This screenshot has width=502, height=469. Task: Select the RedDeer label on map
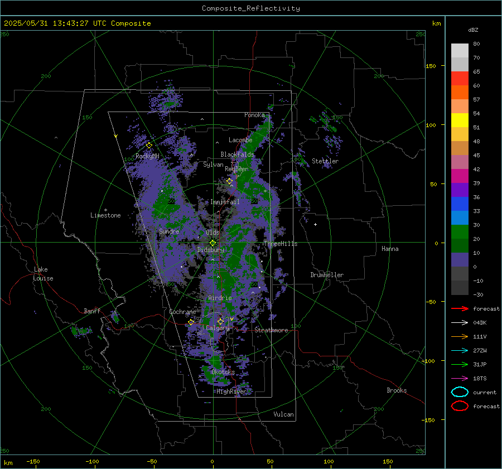[x=236, y=169]
